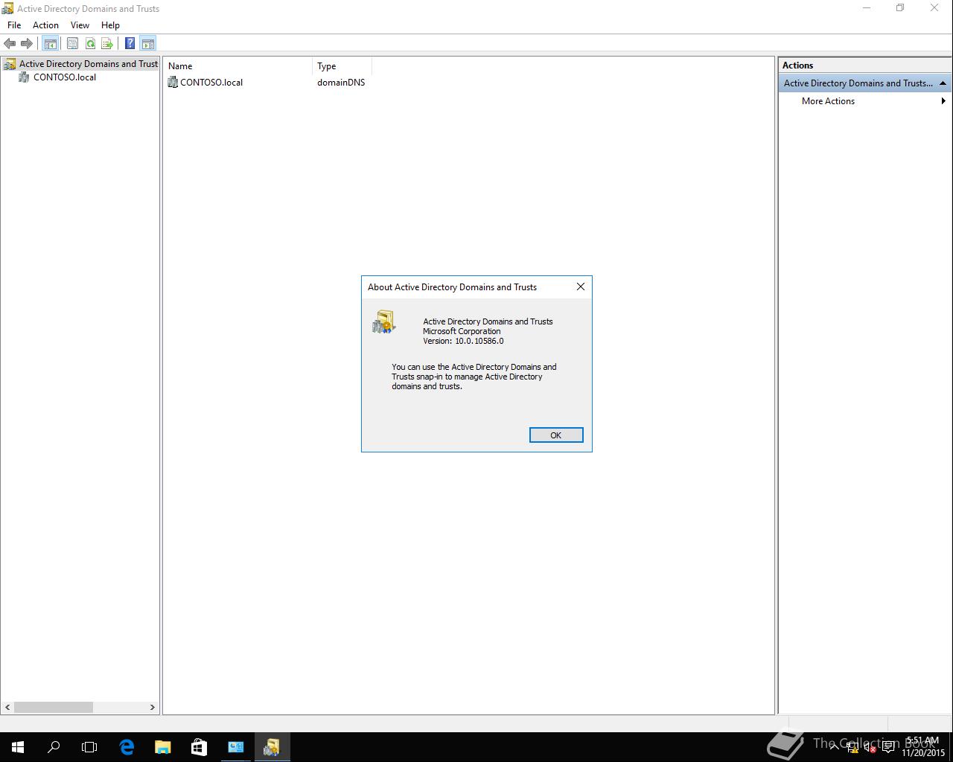The image size is (953, 762).
Task: Open the Help toolbar icon
Action: 130,43
